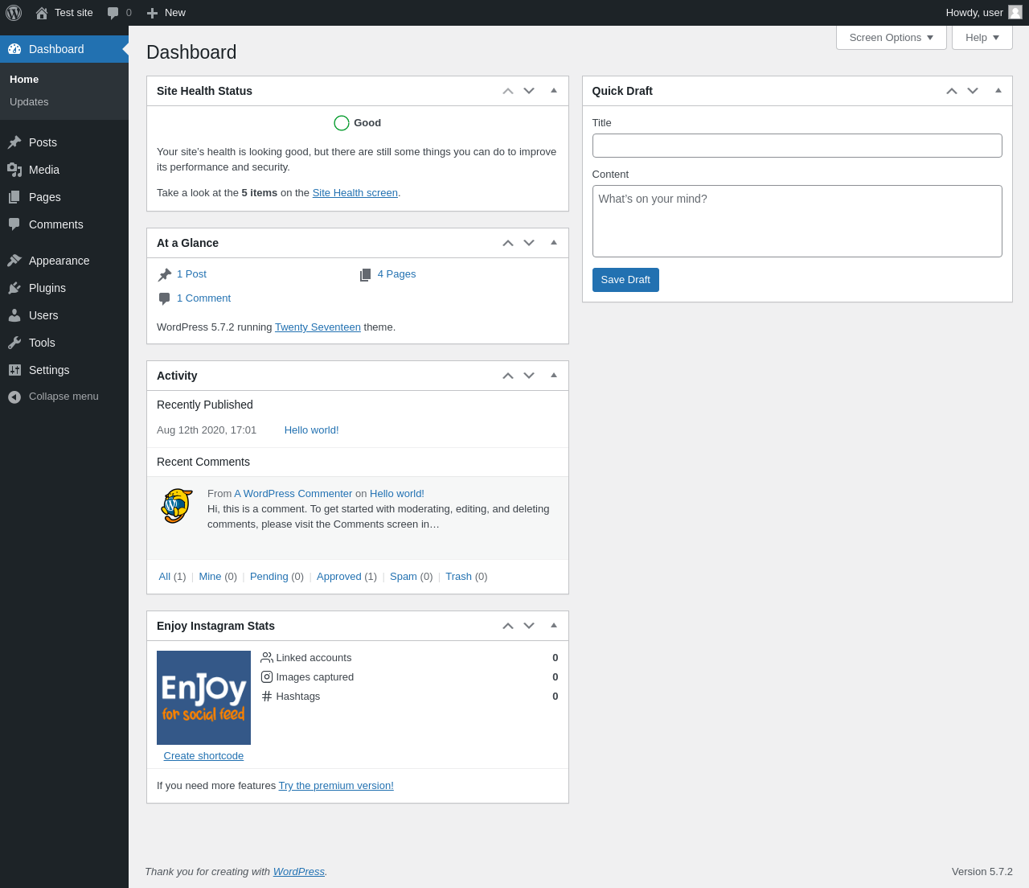
Task: Click the WordPress Commenter avatar image
Action: pos(177,506)
